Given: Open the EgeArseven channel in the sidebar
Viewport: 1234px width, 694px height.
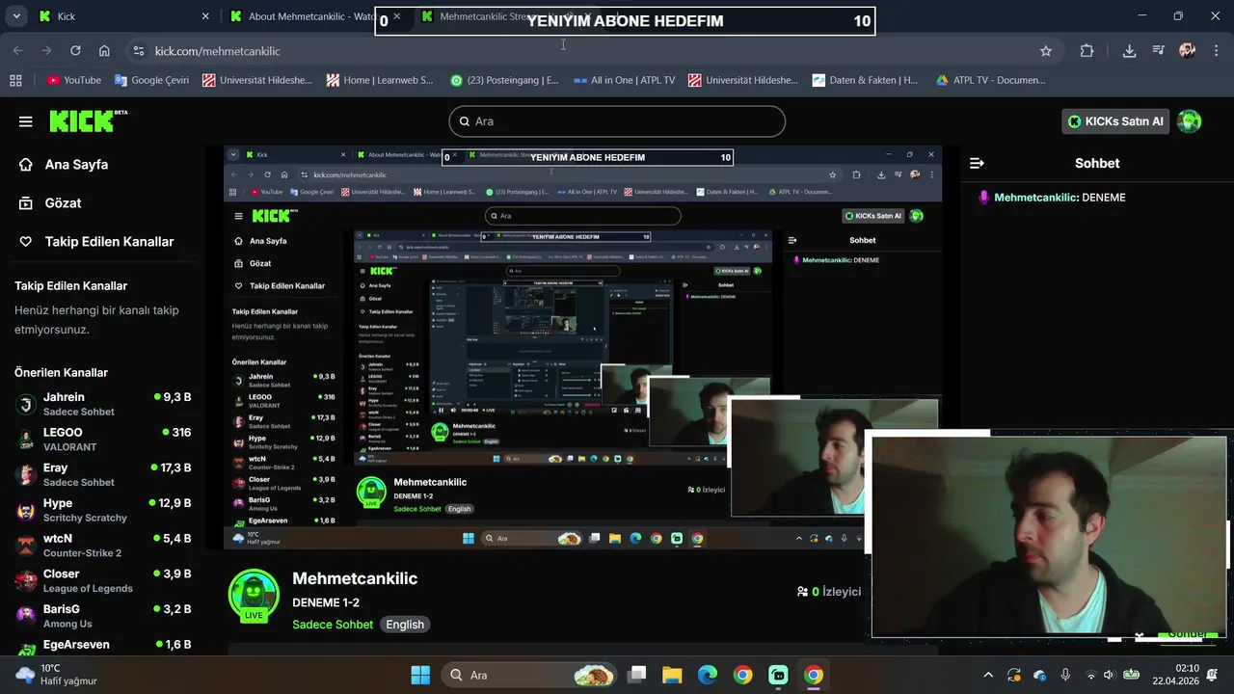Looking at the screenshot, I should 103,645.
